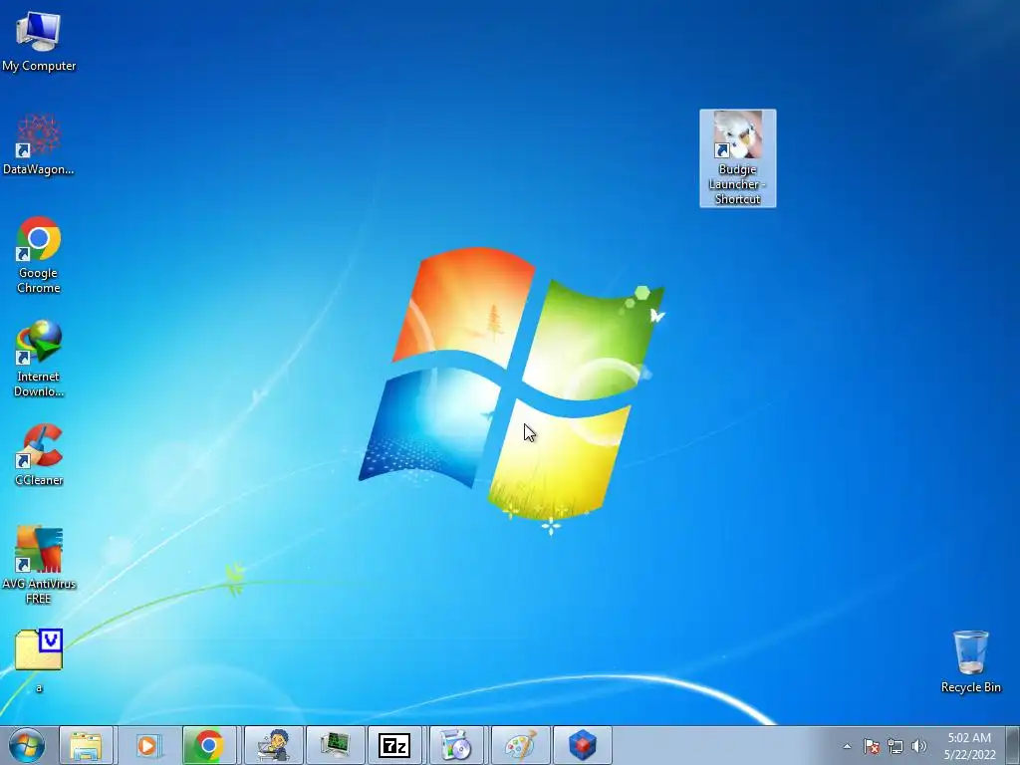The width and height of the screenshot is (1020, 765).
Task: Select the DataWagon shortcut icon
Action: pyautogui.click(x=39, y=143)
